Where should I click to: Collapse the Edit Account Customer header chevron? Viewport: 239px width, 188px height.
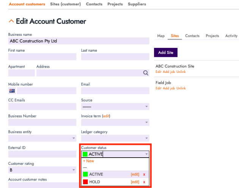click(x=11, y=22)
